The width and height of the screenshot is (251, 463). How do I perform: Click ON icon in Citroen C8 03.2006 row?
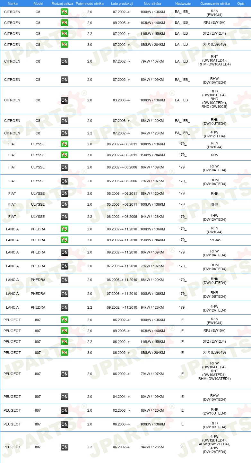point(64,100)
